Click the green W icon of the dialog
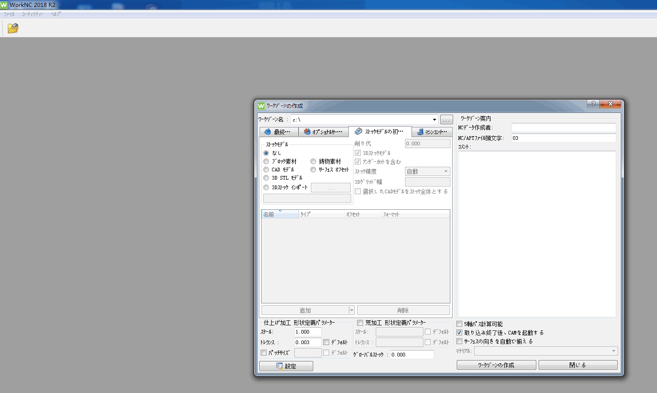 (261, 106)
